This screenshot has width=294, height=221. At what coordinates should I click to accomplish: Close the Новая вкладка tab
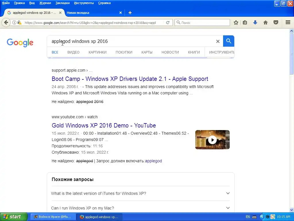[121, 13]
